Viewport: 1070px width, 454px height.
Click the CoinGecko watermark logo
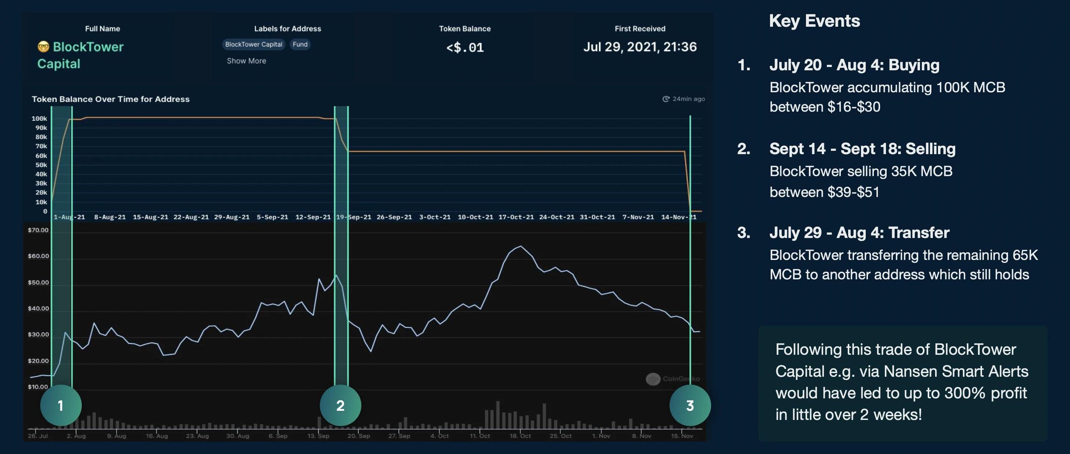(x=653, y=379)
